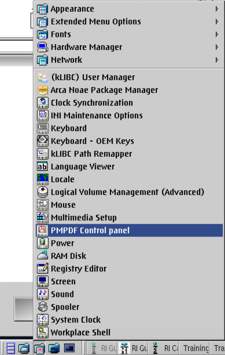
Task: Expand the Hardware Manager submenu arrow
Action: pos(217,47)
